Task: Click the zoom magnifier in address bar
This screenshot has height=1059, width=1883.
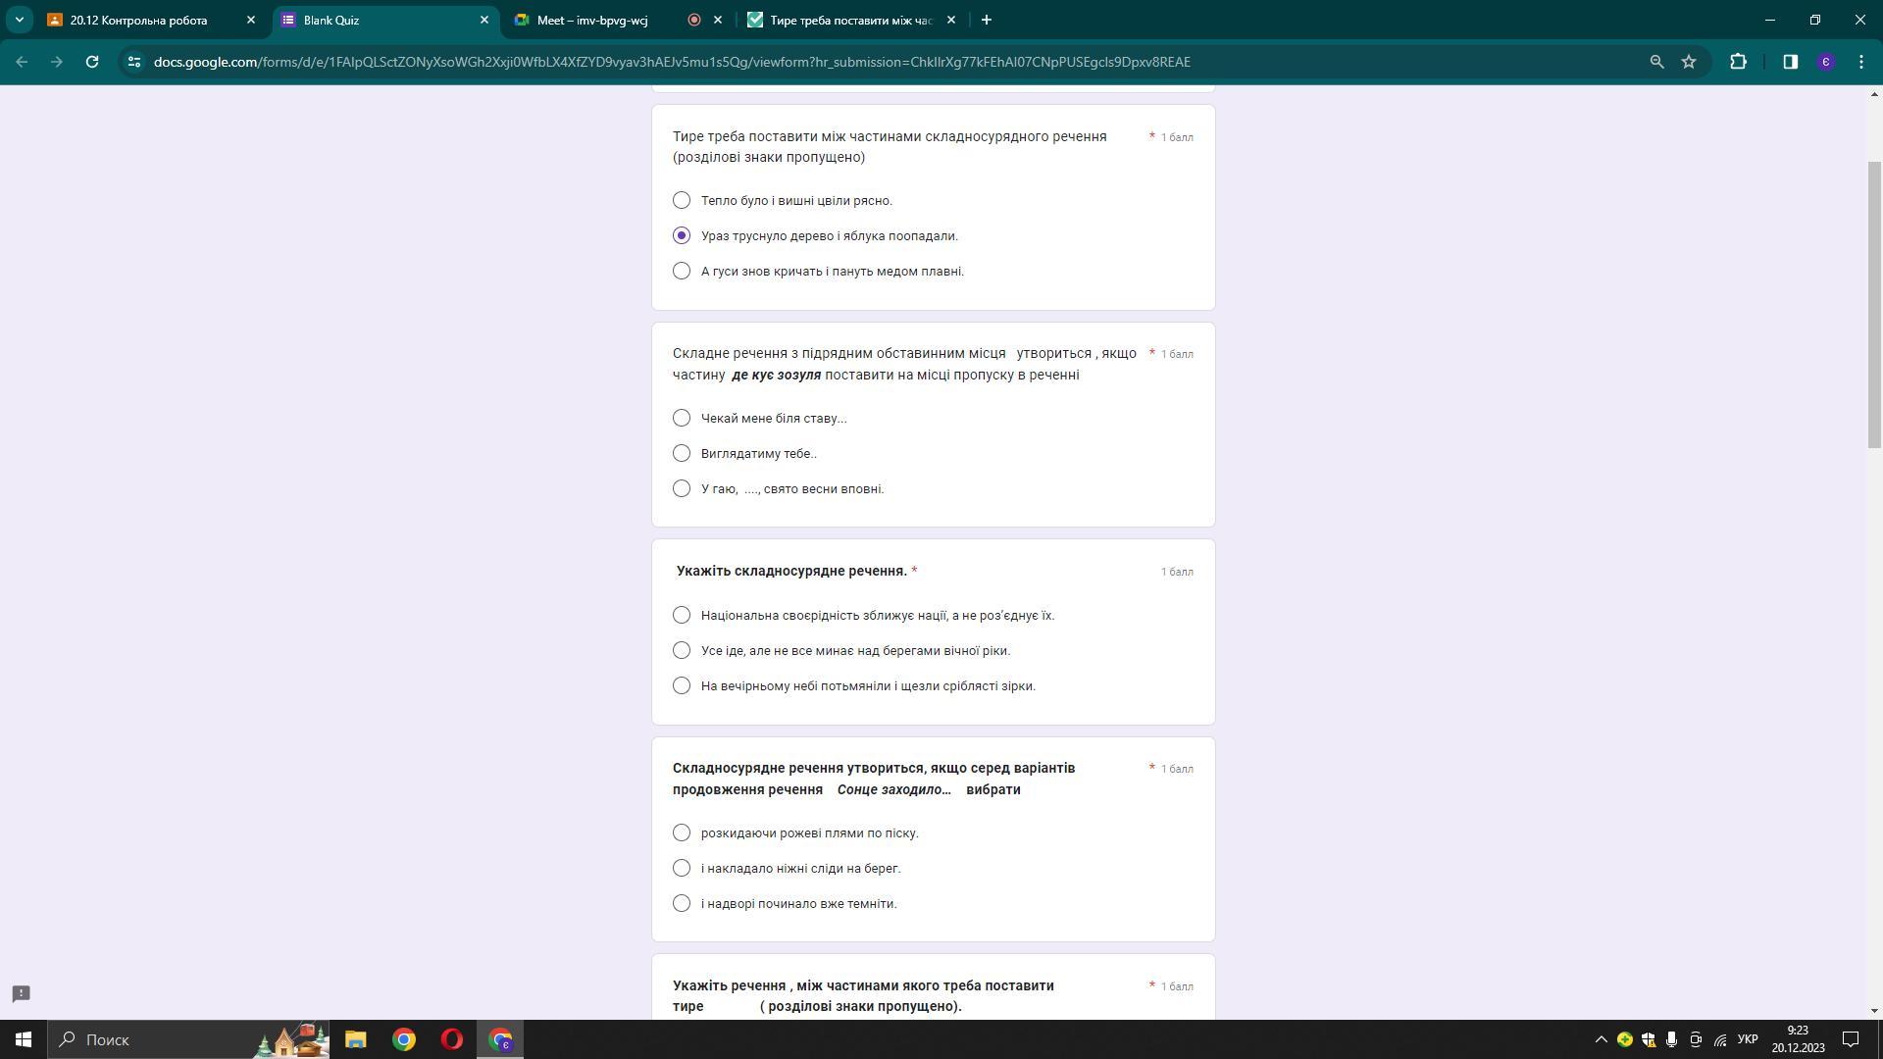Action: pos(1656,62)
